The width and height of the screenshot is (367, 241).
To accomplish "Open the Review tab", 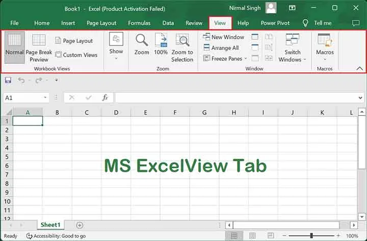I will 194,23.
